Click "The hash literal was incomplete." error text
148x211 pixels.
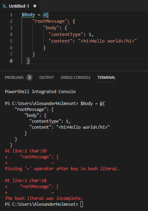point(44,198)
